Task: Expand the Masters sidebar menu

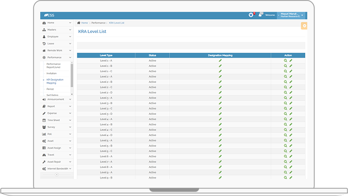Action: tap(57, 30)
